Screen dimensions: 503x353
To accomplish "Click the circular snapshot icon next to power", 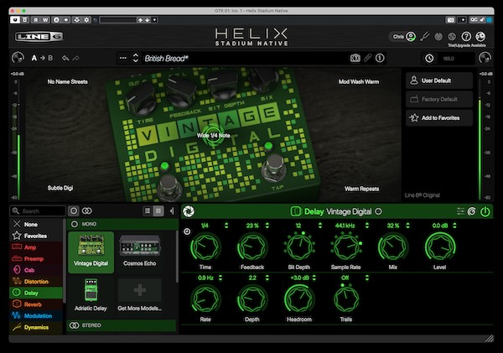I will tap(472, 211).
